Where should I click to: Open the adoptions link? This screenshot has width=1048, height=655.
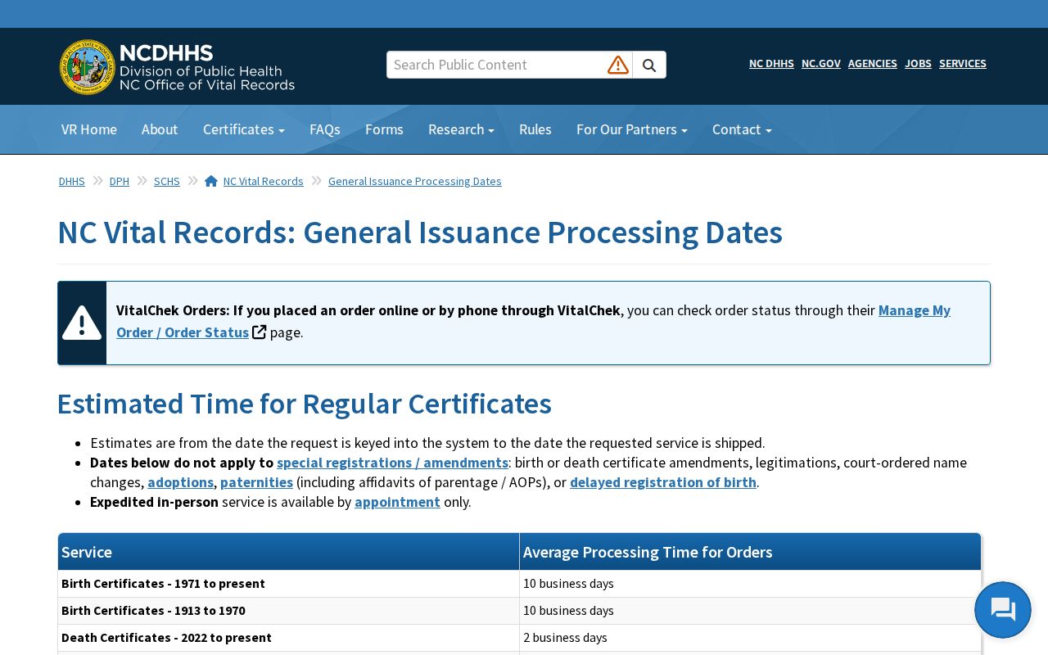[x=180, y=482]
